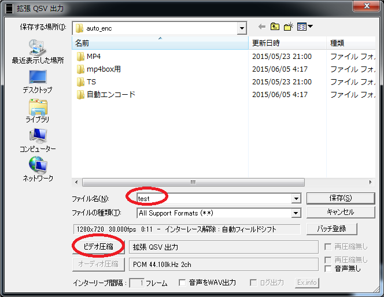Go up one folder level icon

[275, 27]
